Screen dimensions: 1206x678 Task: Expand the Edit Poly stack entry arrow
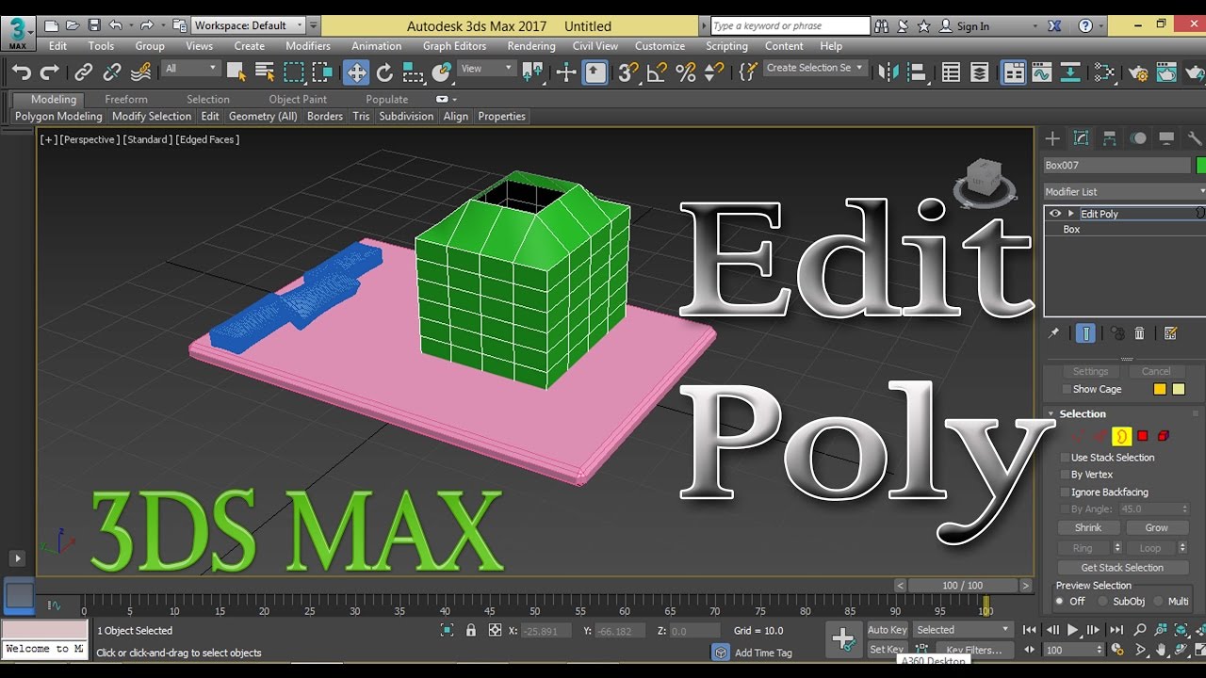(1071, 214)
